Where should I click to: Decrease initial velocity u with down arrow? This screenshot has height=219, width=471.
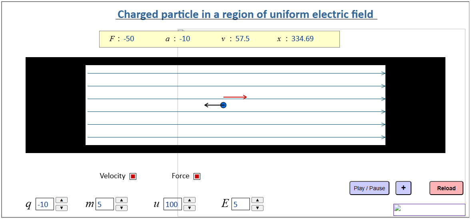point(190,208)
